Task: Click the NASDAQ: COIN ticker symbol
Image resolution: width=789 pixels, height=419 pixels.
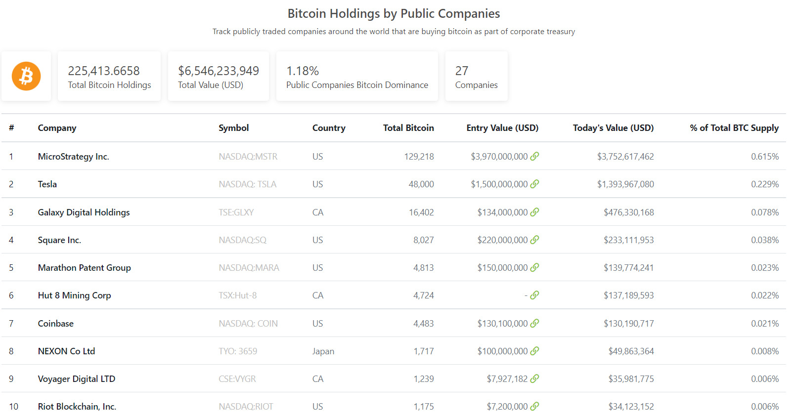Action: [248, 324]
